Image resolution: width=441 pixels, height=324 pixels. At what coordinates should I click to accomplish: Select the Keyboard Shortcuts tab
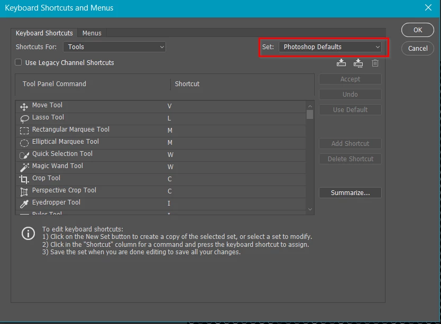click(44, 33)
